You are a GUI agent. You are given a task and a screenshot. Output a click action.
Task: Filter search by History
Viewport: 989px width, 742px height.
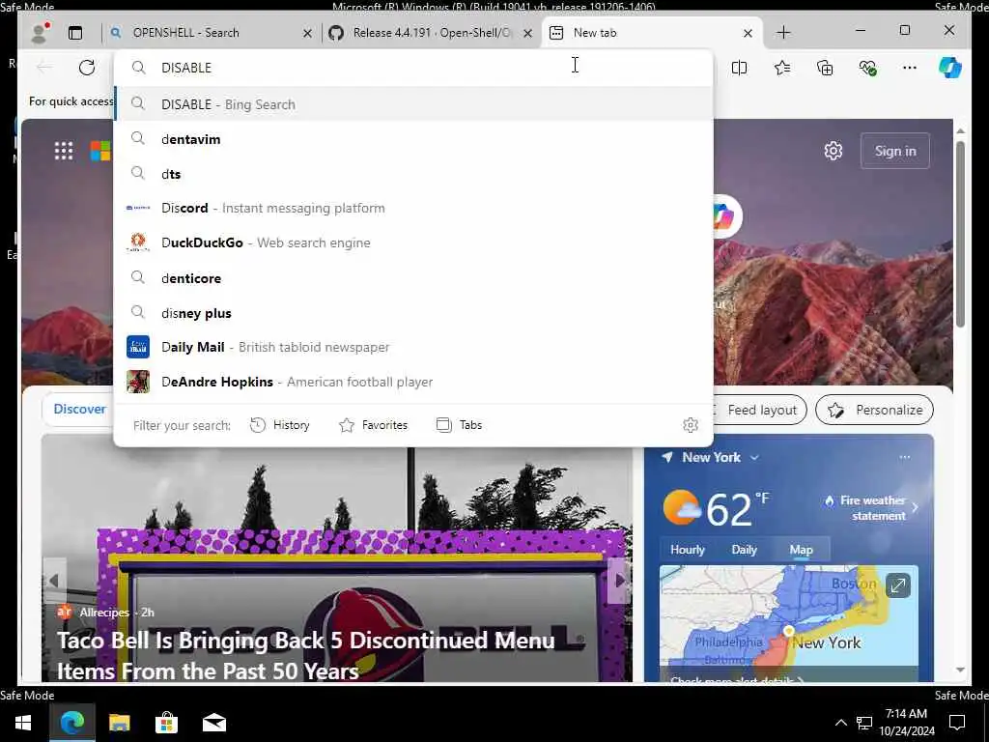pos(279,425)
